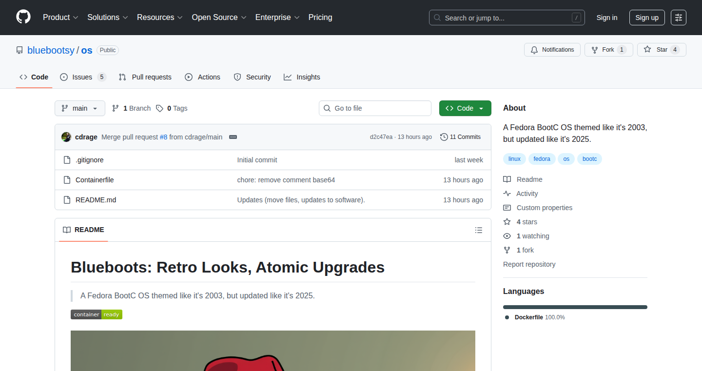Click the repository book icon beside bluebootsy
The height and width of the screenshot is (371, 702).
tap(19, 50)
